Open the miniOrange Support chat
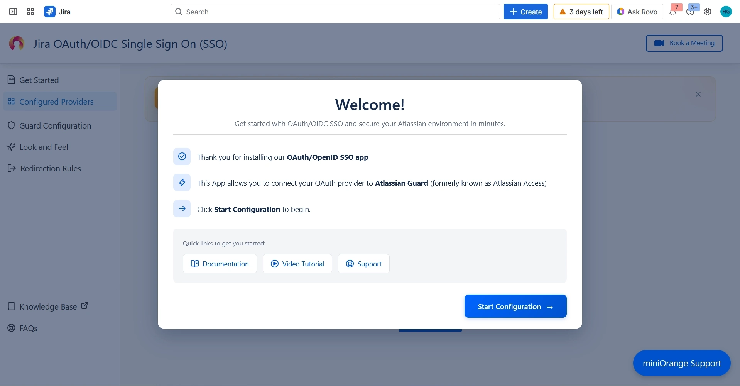This screenshot has height=386, width=740. 682,363
